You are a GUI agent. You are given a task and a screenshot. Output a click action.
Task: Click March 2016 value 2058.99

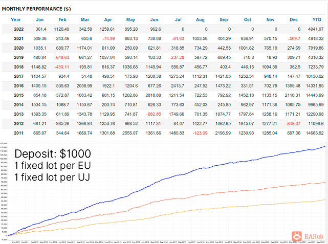(84, 86)
